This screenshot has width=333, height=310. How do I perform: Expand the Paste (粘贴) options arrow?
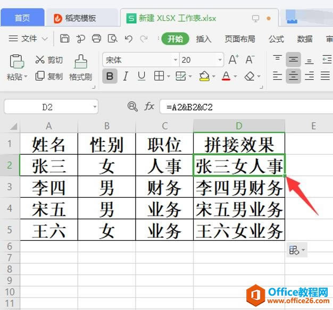tap(26, 76)
